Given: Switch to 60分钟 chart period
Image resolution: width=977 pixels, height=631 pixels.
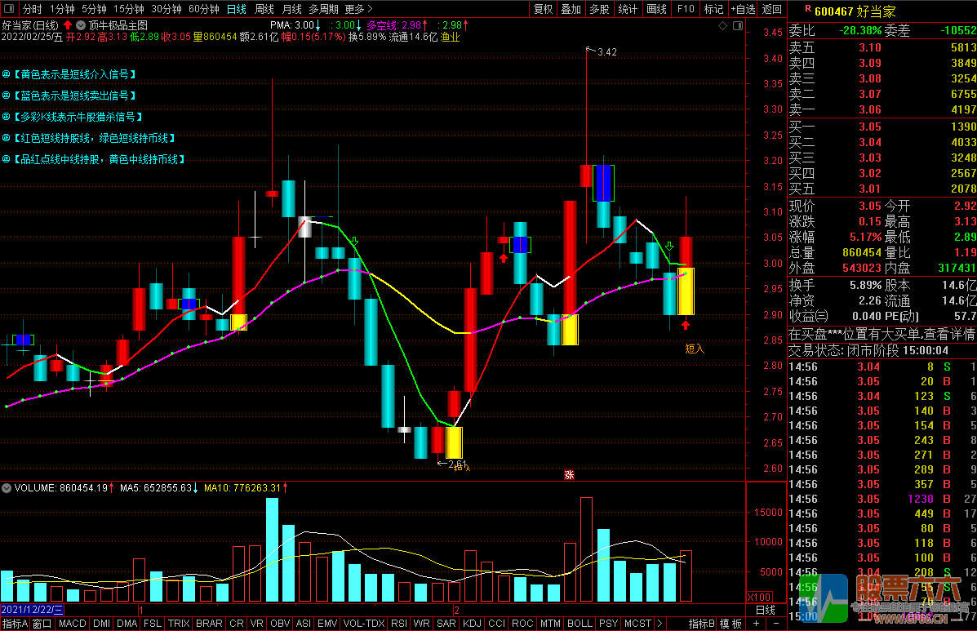Looking at the screenshot, I should (203, 9).
